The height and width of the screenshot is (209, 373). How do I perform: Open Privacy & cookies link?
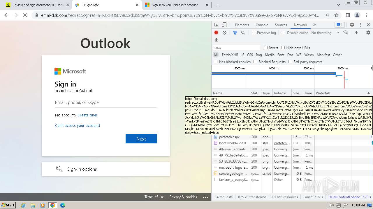click(183, 197)
